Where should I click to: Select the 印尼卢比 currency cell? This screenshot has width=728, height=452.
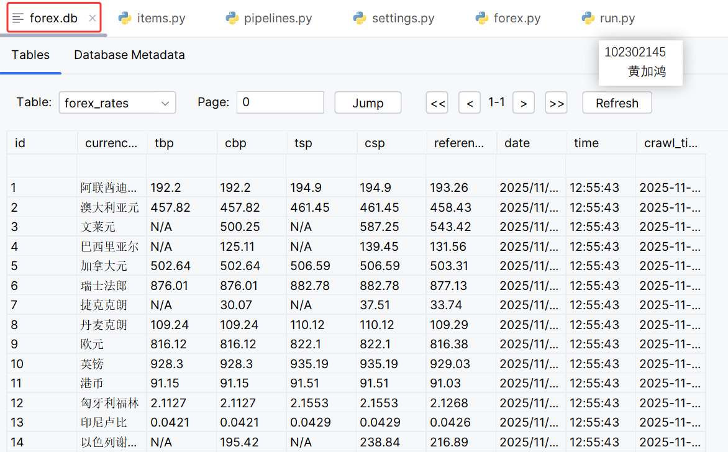[x=111, y=422]
